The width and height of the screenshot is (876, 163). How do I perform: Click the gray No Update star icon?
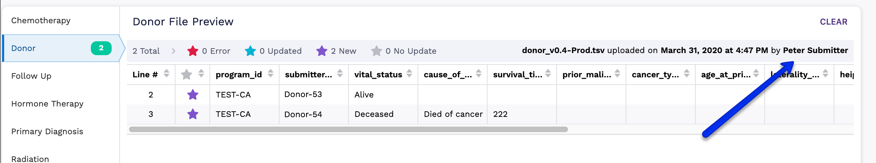pos(376,51)
